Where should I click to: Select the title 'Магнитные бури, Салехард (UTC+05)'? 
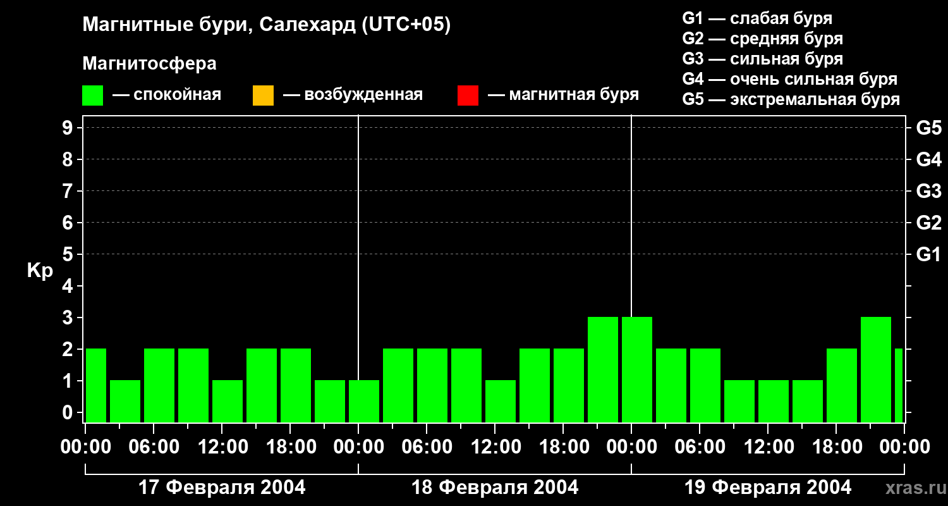coord(267,25)
